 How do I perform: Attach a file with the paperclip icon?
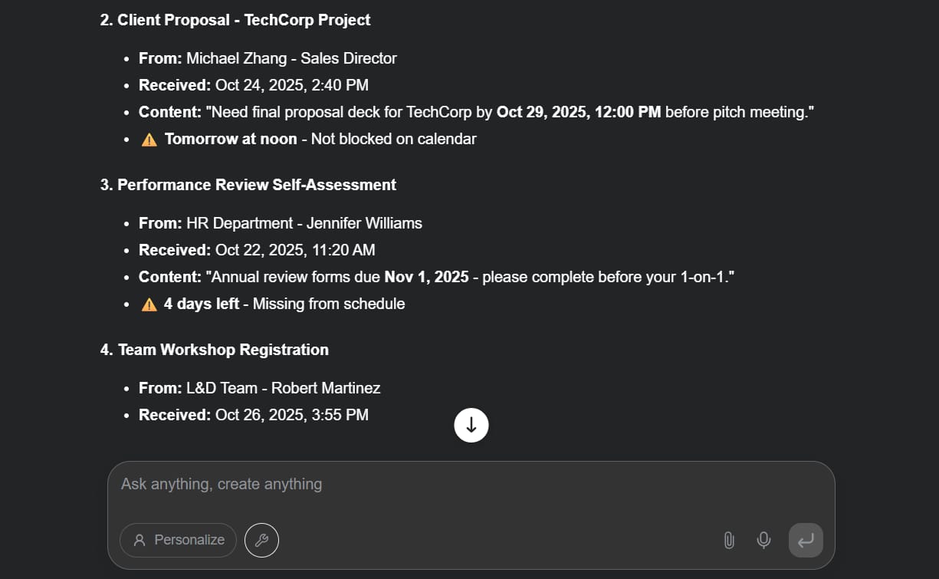coord(729,541)
